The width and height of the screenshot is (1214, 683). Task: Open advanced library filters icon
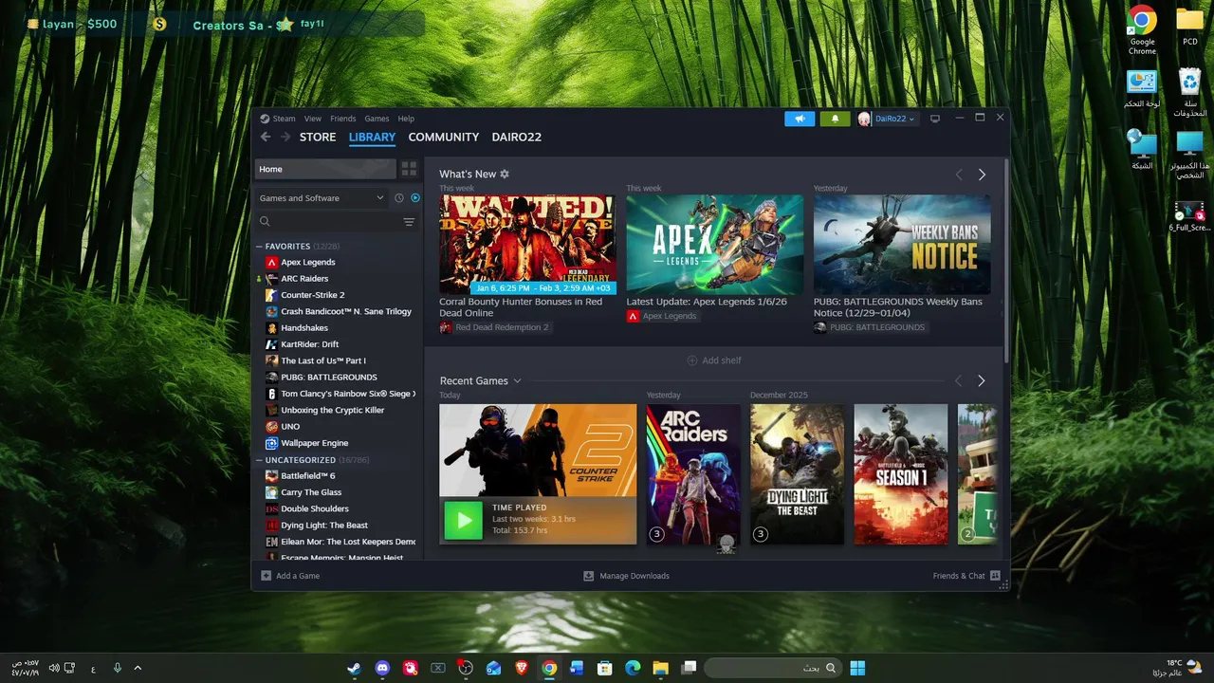coord(409,222)
